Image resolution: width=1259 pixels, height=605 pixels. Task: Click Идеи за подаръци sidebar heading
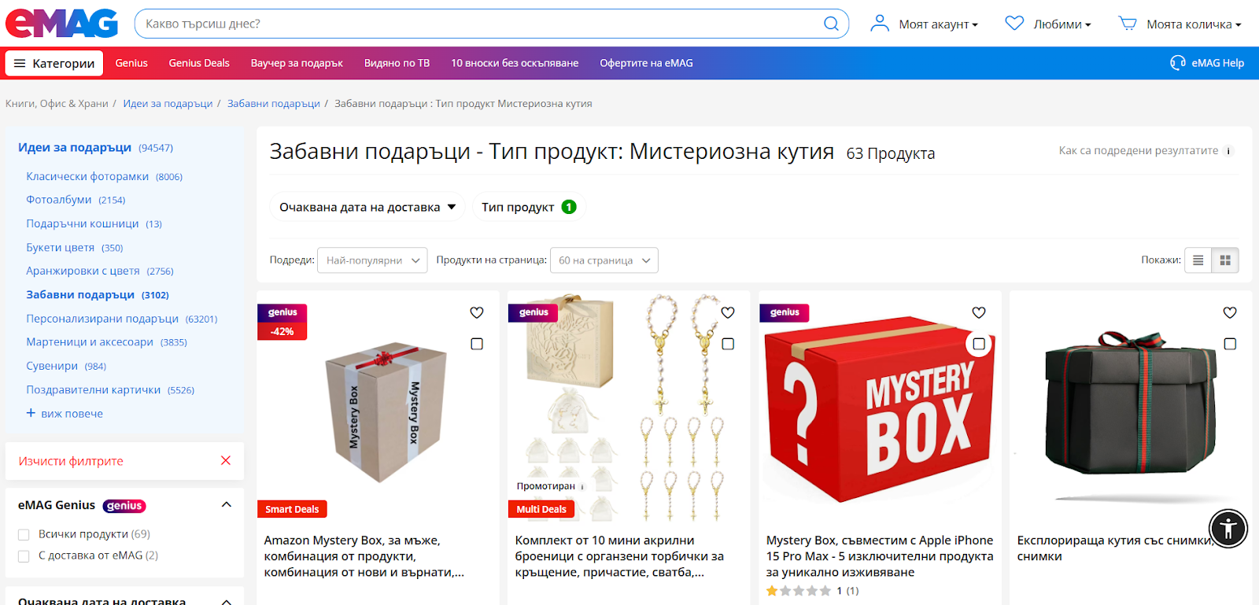tap(75, 147)
